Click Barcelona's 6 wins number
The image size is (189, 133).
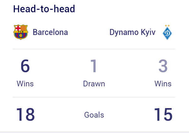pos(25,66)
